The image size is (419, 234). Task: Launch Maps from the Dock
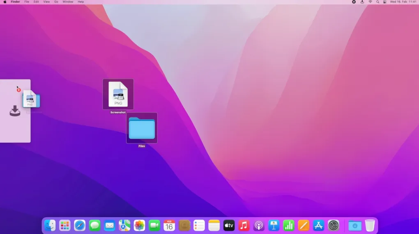(x=124, y=225)
